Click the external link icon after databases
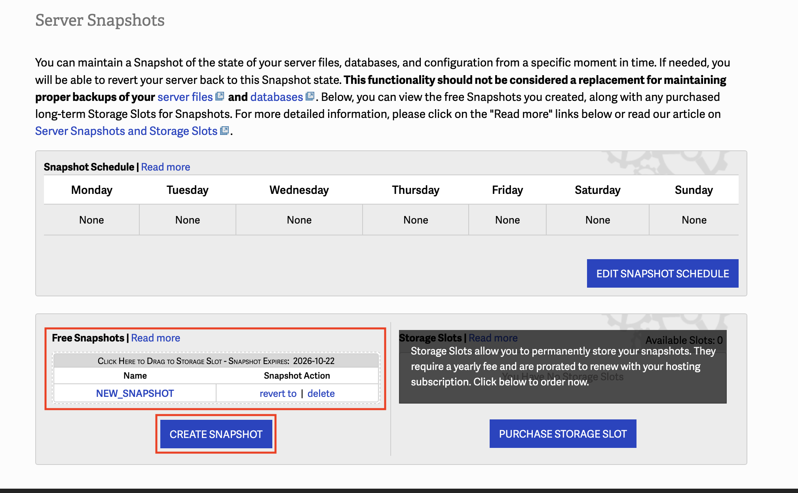 click(310, 96)
